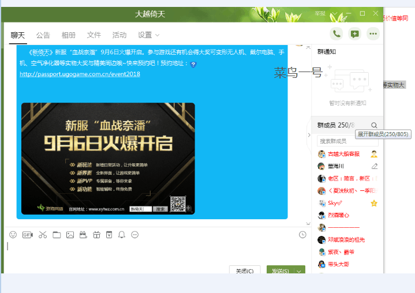Open send button options arrow
The image size is (415, 293).
click(x=300, y=271)
